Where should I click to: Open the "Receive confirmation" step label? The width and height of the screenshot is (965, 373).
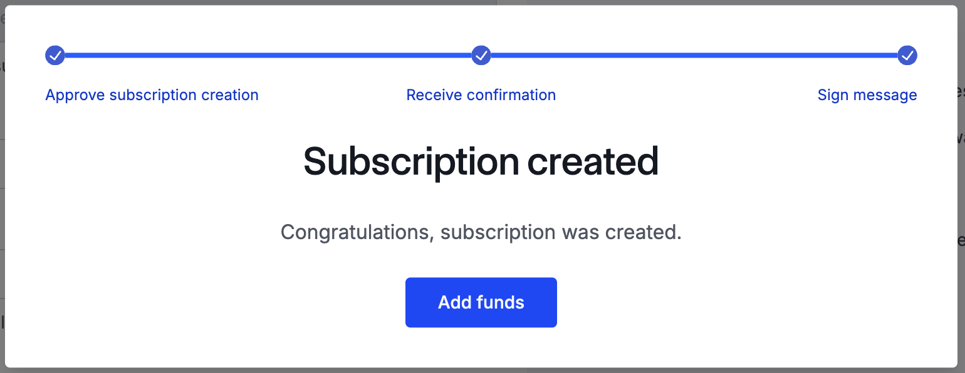[481, 95]
